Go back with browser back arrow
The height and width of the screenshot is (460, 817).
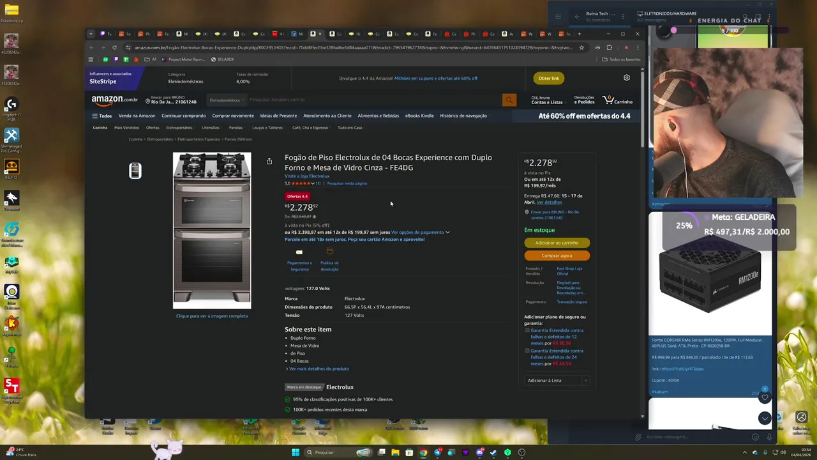point(91,47)
